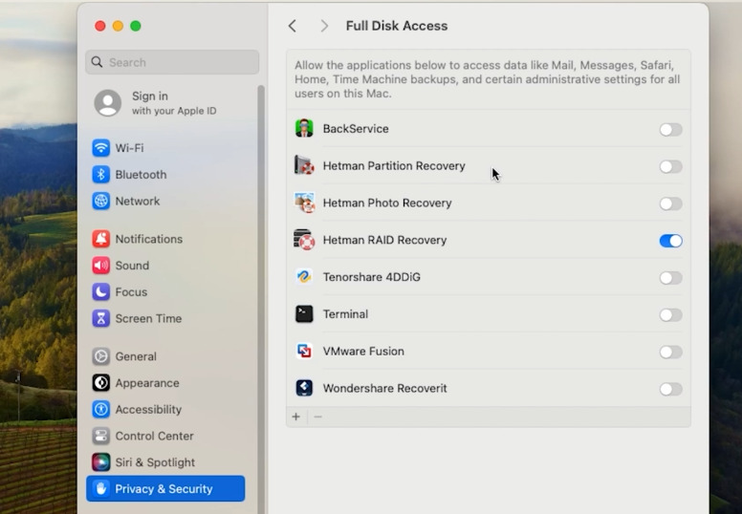Click the search magnifier icon
Image resolution: width=742 pixels, height=514 pixels.
tap(97, 62)
